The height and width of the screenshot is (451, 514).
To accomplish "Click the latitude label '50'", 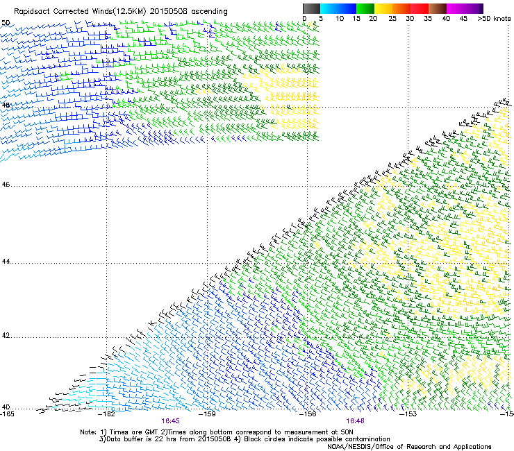I will click(x=6, y=23).
